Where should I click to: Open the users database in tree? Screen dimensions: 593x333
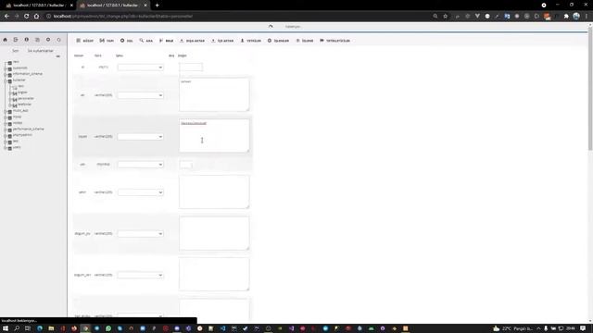click(17, 148)
